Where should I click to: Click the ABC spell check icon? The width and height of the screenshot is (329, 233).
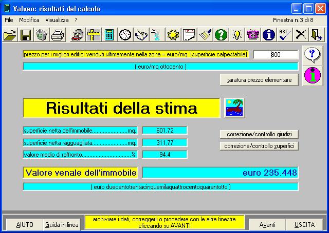pos(284,35)
